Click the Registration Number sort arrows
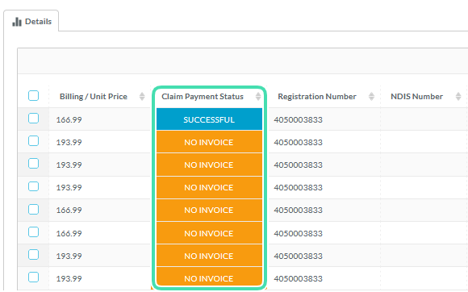 [371, 96]
